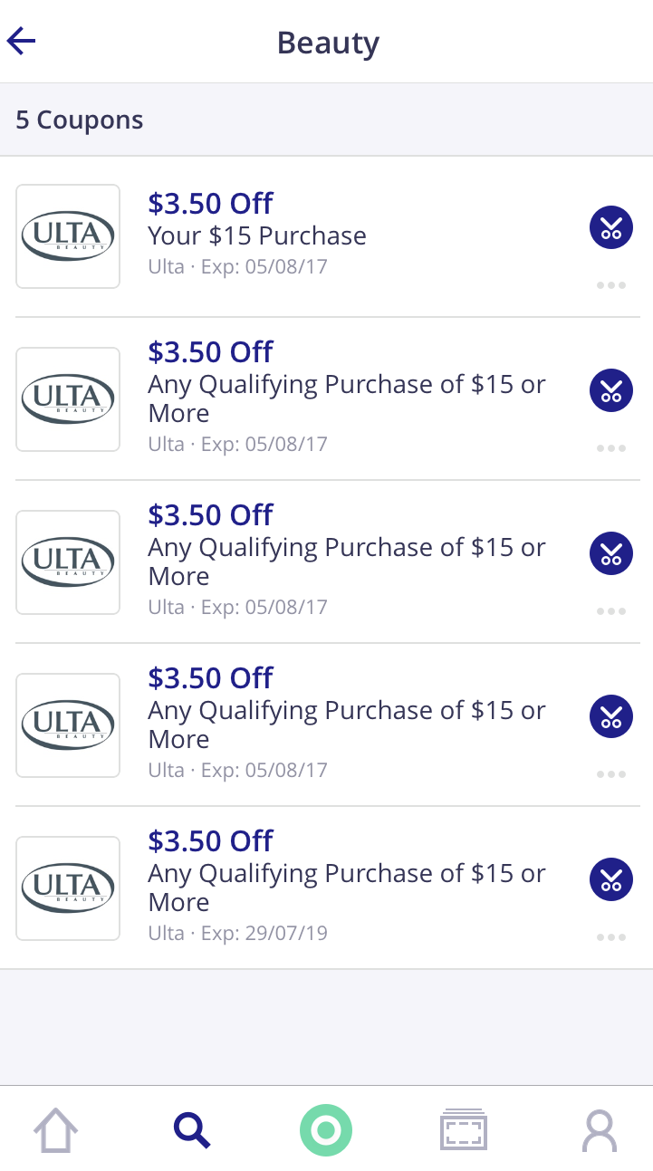
Task: Expand more options for third coupon
Action: click(611, 611)
